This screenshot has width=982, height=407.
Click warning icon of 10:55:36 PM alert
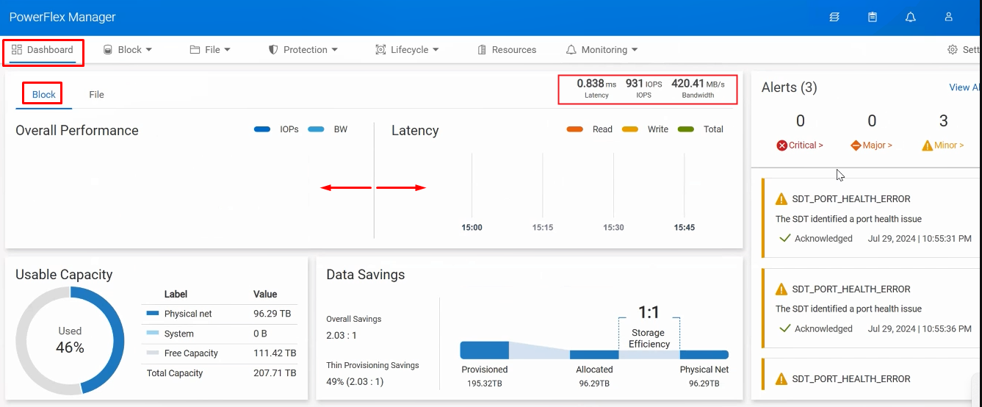[x=781, y=289]
